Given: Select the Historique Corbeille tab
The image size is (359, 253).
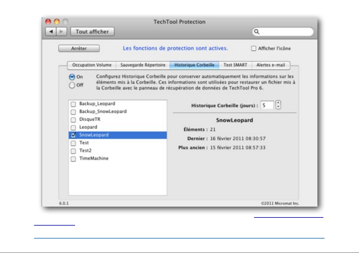Looking at the screenshot, I should [x=194, y=65].
